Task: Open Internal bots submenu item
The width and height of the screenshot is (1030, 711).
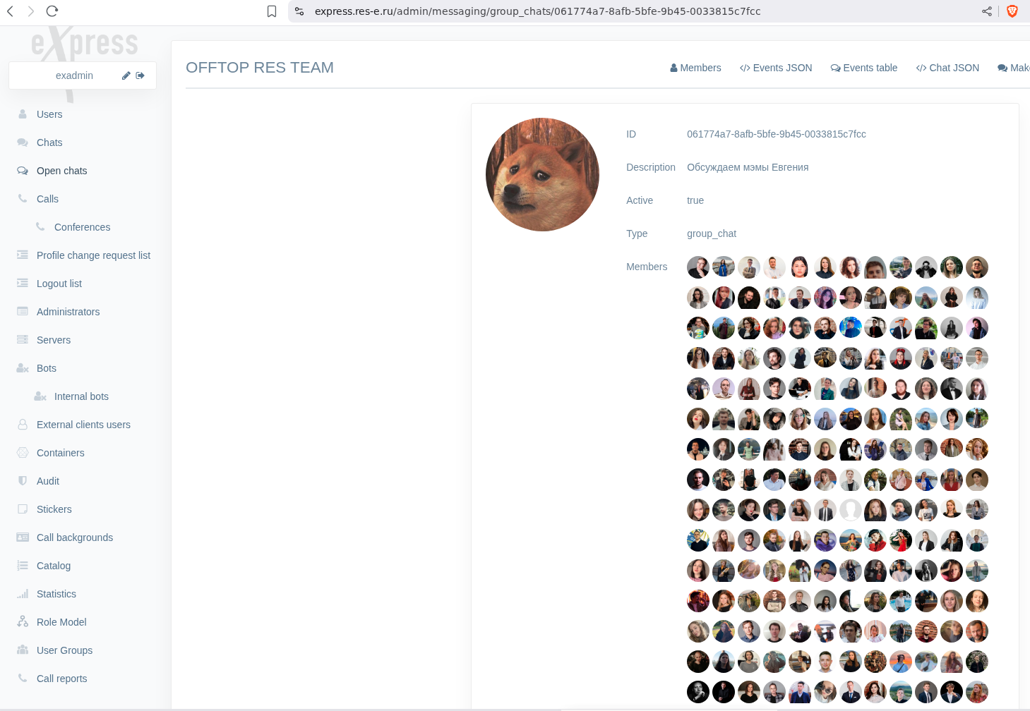Action: point(81,396)
